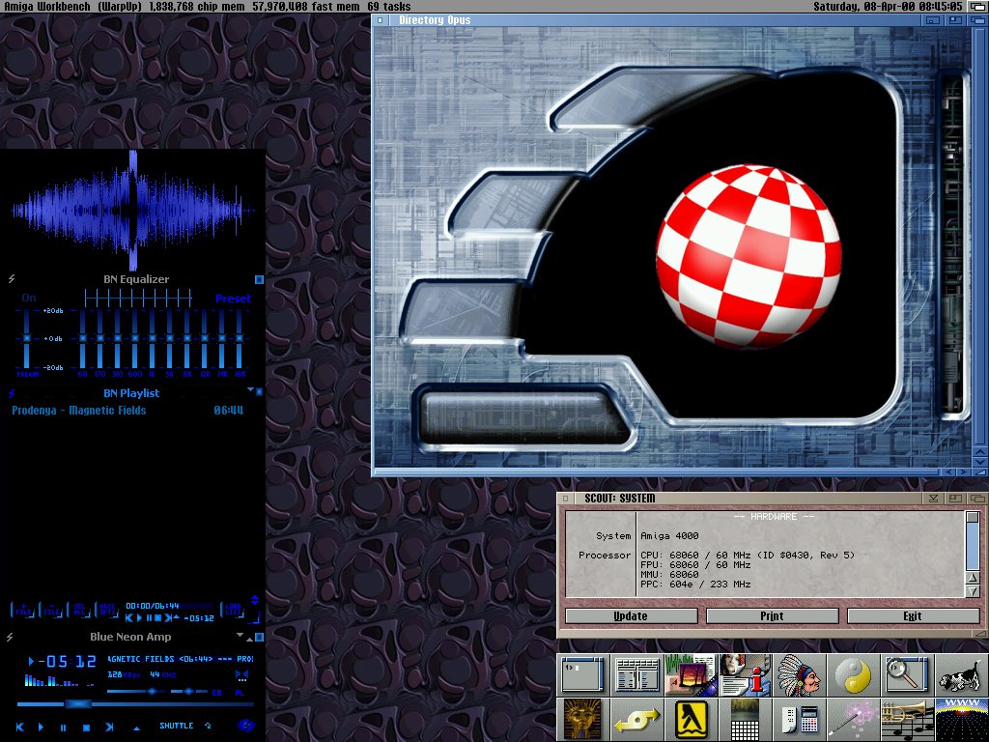Toggle the EQ button in Blue Neon Amp
Screen dimensions: 989x742
(216, 692)
